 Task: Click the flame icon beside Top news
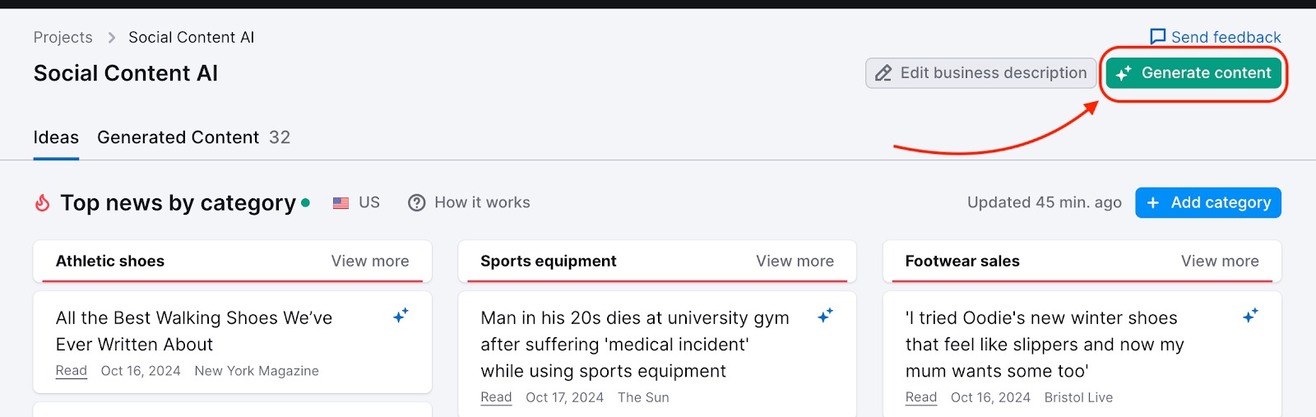click(x=43, y=203)
